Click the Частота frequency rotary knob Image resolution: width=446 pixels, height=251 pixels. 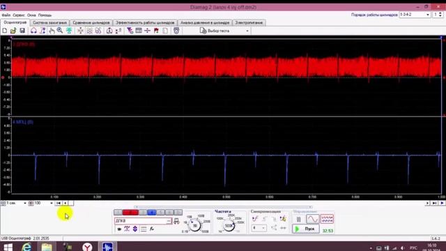(229, 225)
